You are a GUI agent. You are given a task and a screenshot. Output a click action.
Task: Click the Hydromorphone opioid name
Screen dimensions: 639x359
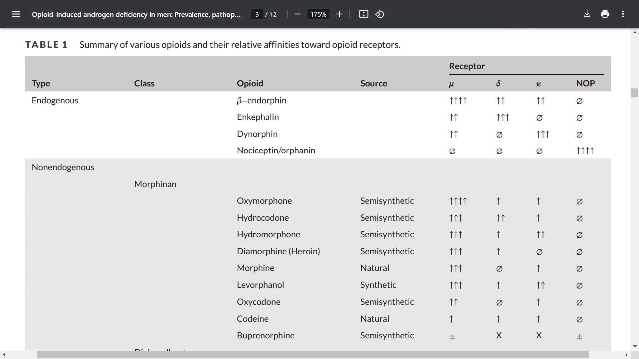269,234
